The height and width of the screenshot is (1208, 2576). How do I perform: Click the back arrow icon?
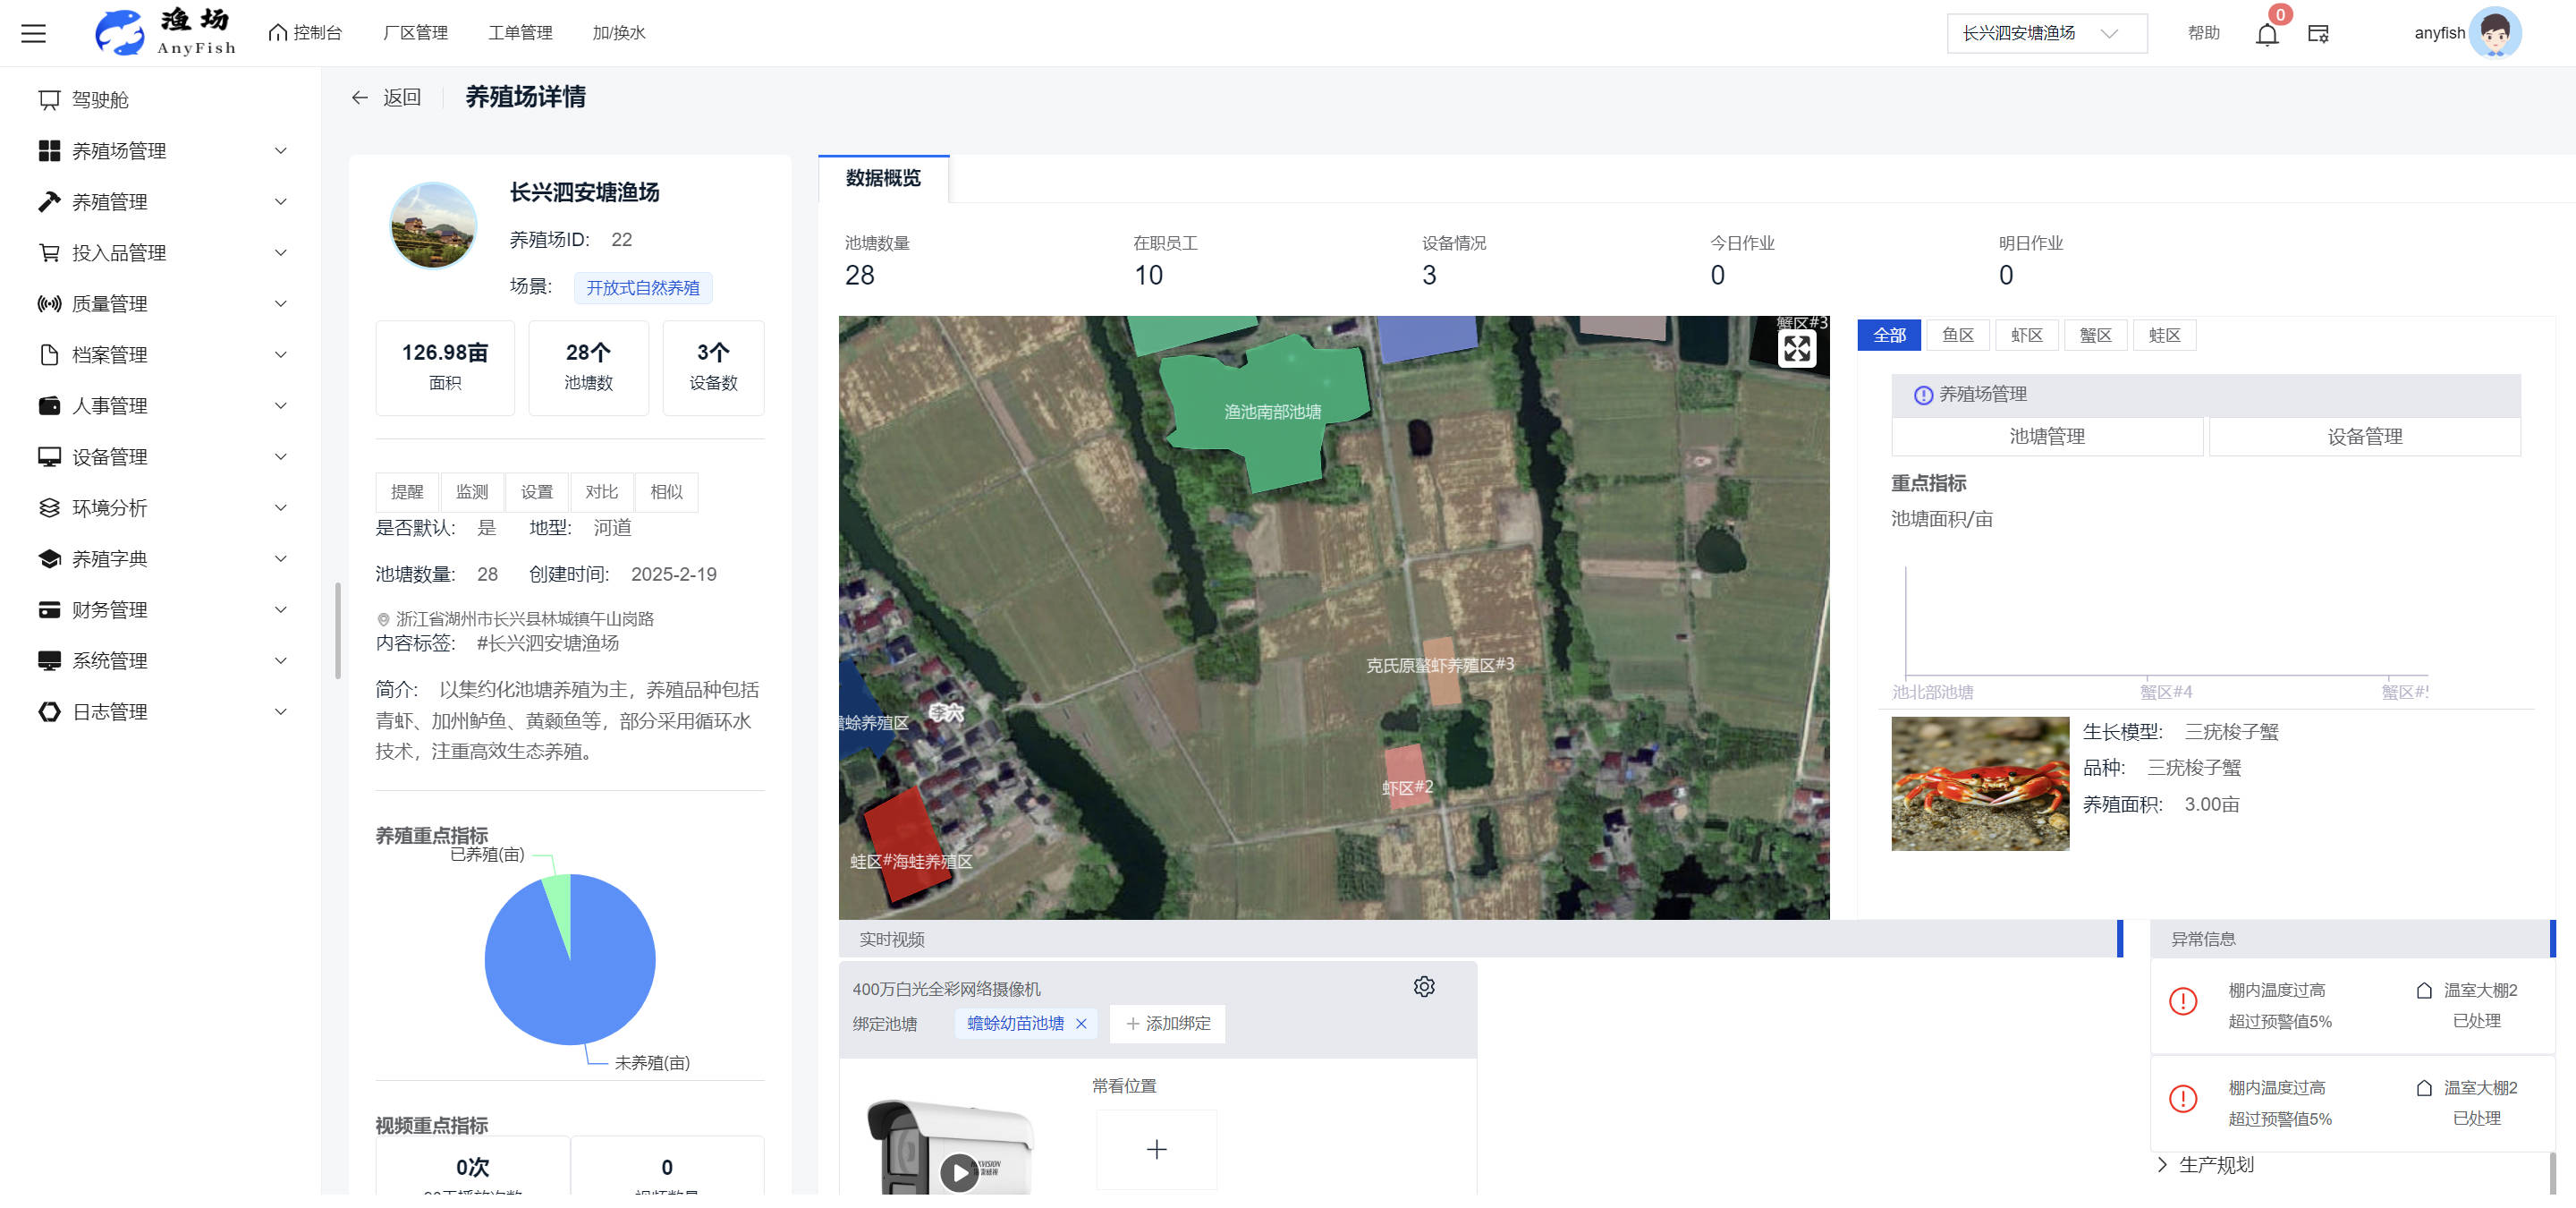tap(360, 97)
